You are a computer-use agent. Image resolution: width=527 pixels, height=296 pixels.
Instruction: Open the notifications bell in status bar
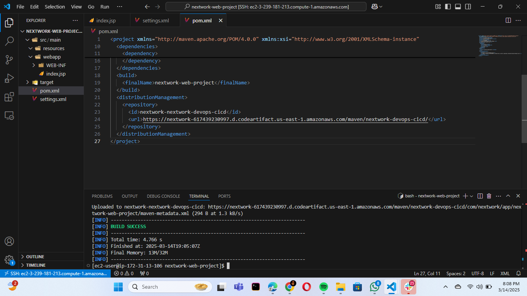518,273
